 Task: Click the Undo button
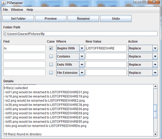coord(116,18)
